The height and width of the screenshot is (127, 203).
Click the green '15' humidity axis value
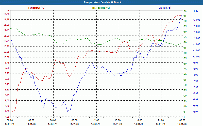click(x=185, y=101)
